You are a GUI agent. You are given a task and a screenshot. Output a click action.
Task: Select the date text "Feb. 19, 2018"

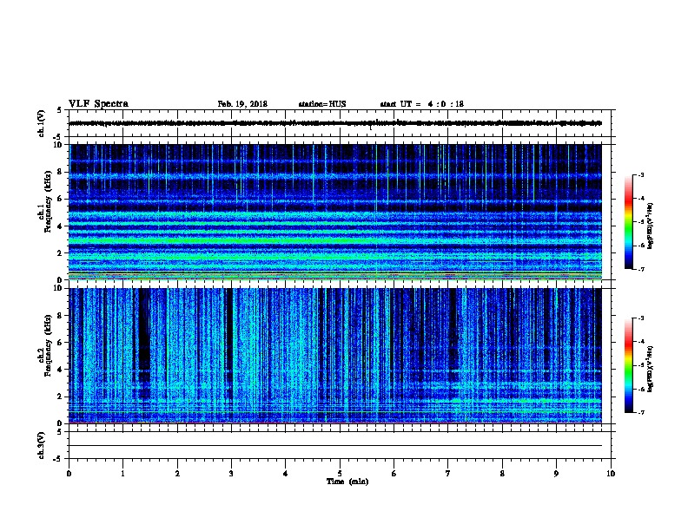(x=242, y=104)
